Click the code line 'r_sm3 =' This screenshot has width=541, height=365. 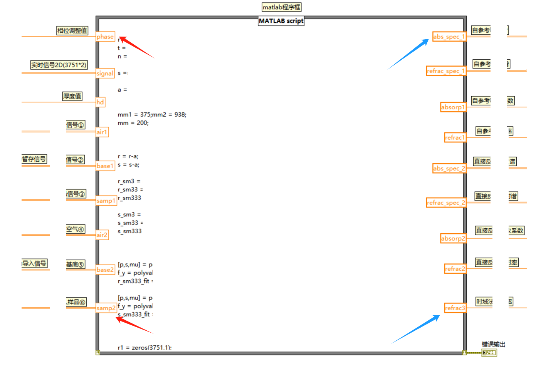[x=129, y=181]
